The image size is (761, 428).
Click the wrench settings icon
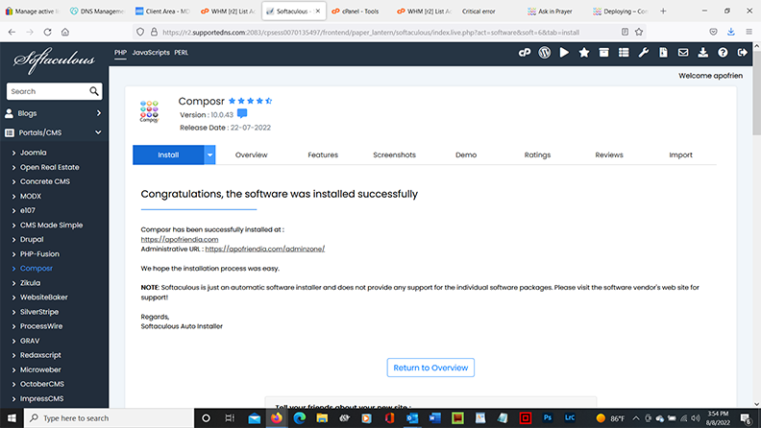point(644,53)
